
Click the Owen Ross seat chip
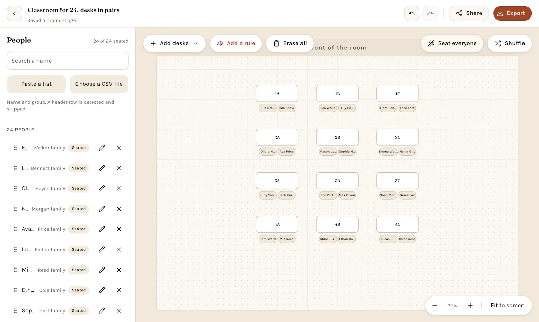(407, 239)
